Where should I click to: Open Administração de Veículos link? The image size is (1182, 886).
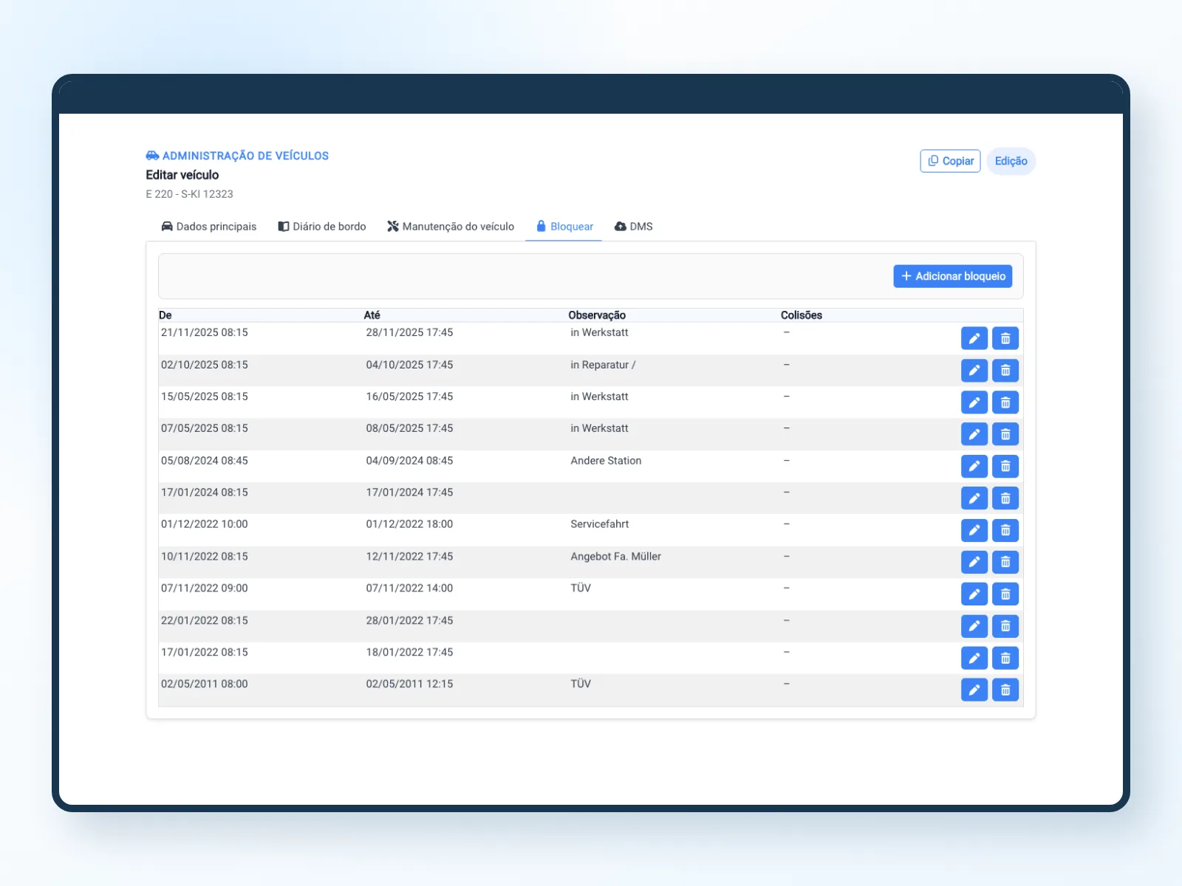tap(237, 156)
